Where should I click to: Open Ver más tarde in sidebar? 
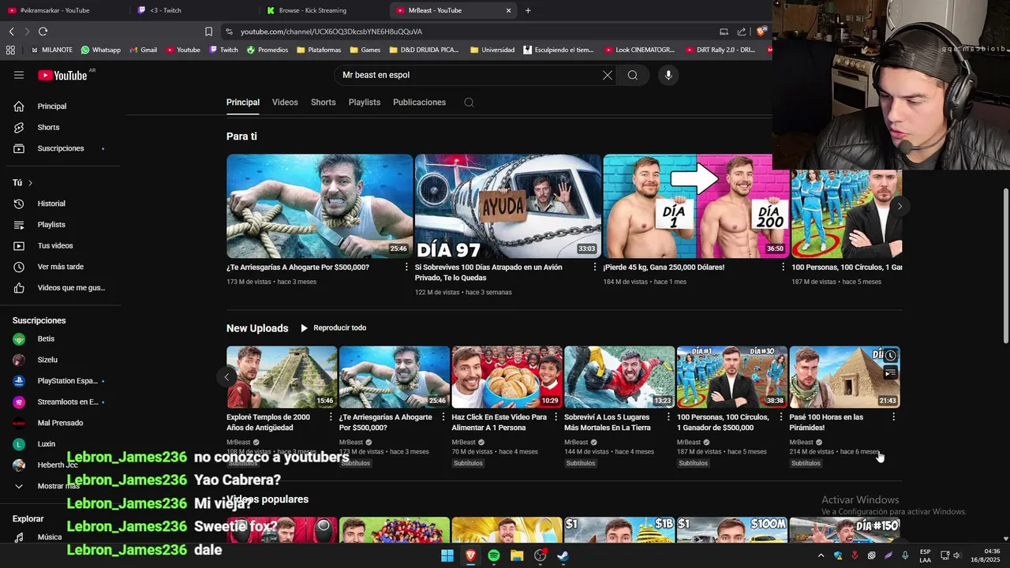click(63, 267)
